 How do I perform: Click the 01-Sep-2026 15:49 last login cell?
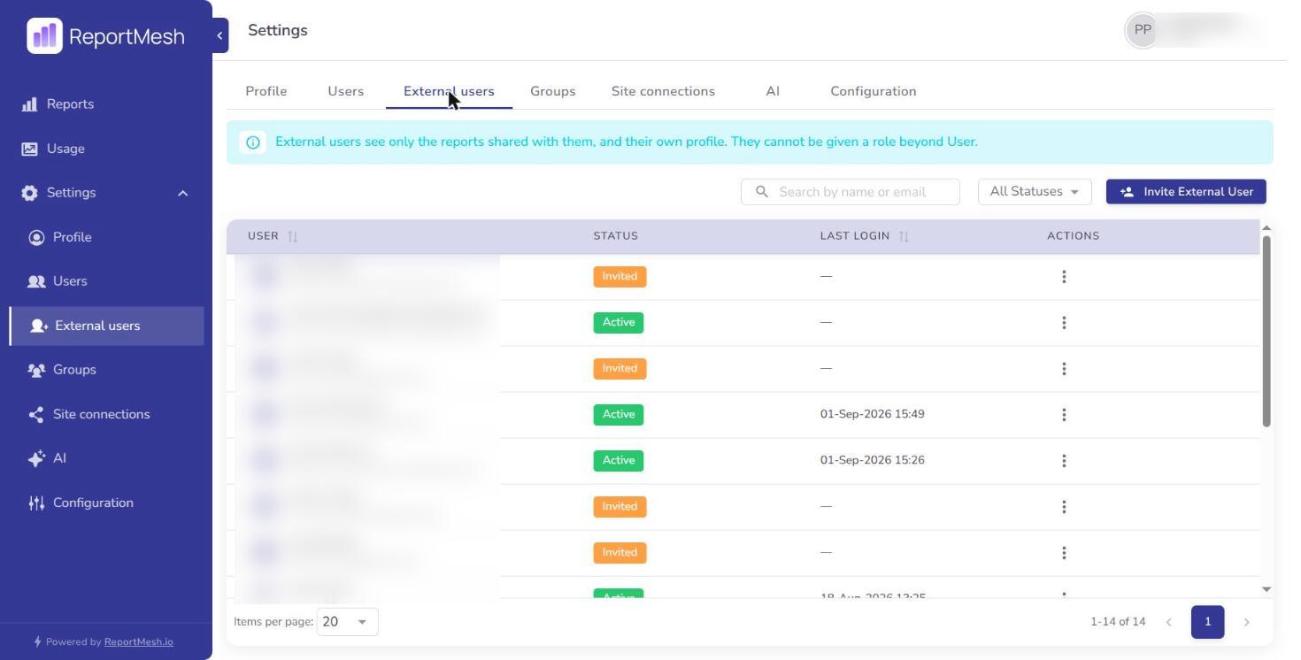[x=873, y=414]
